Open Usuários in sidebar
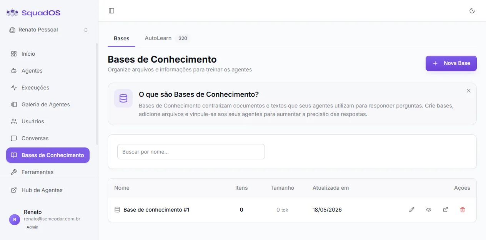 48,121
